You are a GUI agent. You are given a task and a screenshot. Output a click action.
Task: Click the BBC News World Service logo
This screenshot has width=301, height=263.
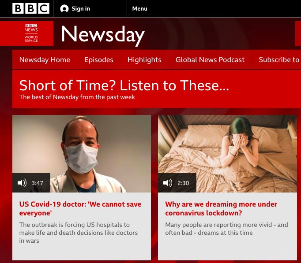[x=31, y=33]
